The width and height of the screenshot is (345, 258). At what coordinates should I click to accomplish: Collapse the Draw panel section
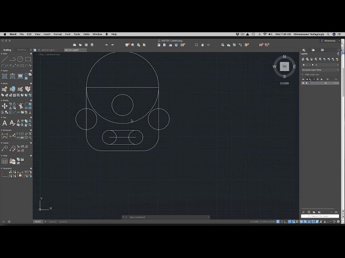point(2,54)
